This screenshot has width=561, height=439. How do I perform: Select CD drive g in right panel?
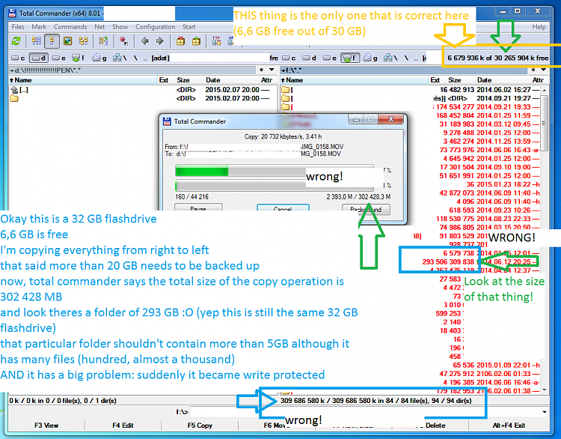pos(370,58)
